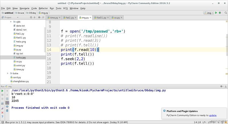
Task: Open the Refactor menu
Action: click(43, 8)
